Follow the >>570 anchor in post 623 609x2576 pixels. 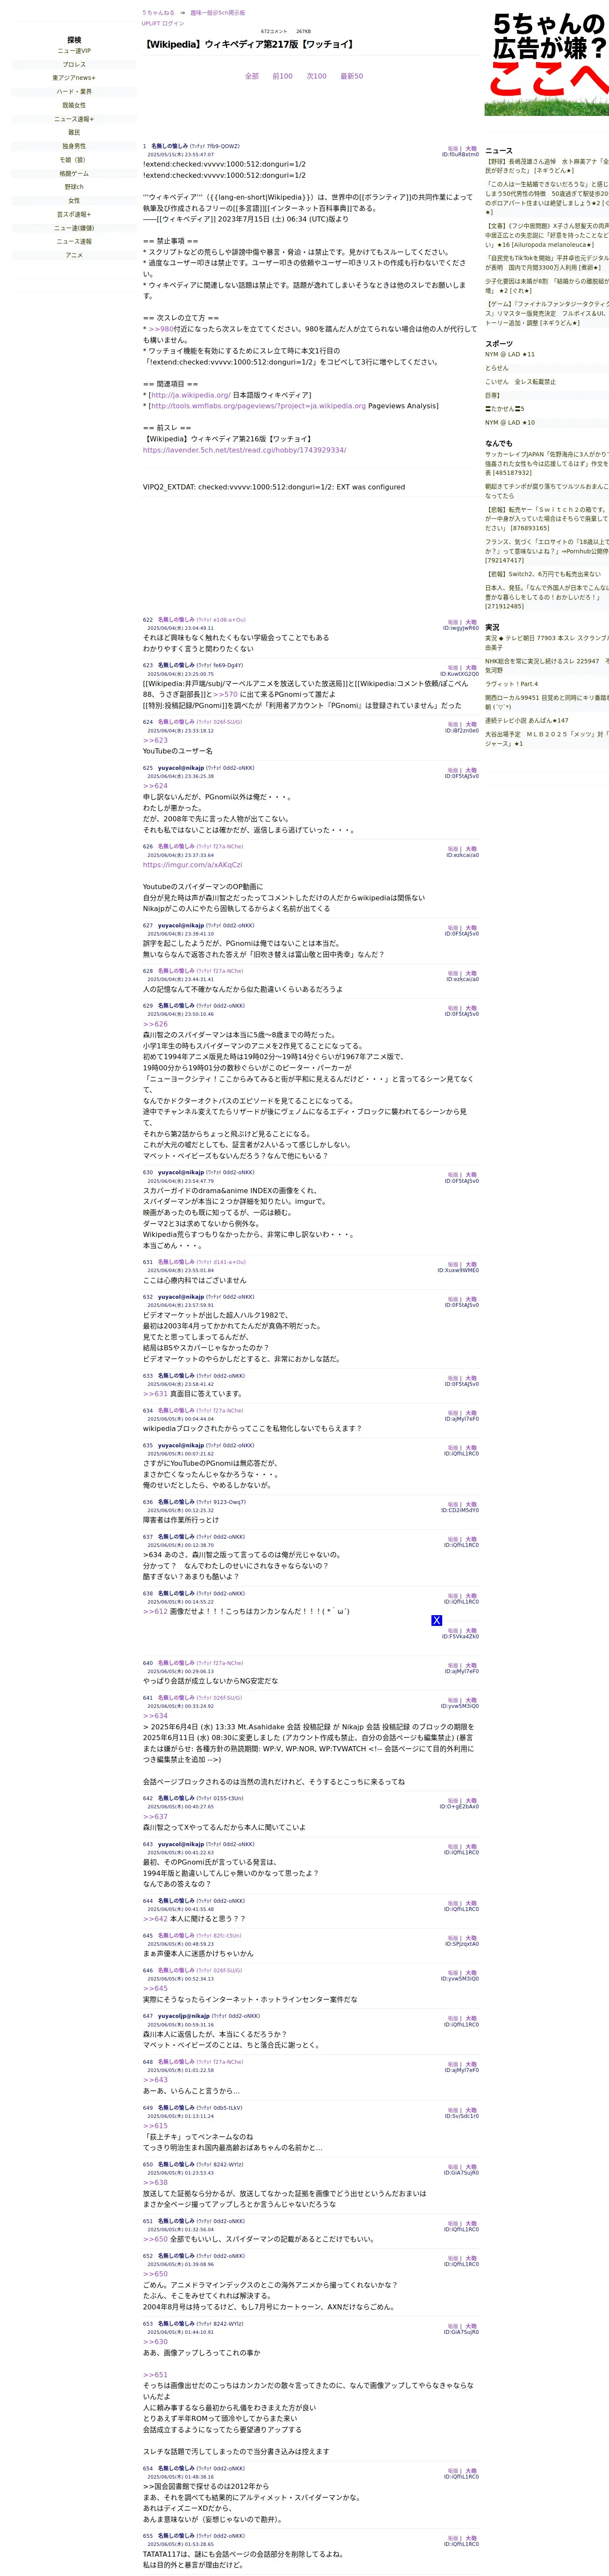click(226, 694)
